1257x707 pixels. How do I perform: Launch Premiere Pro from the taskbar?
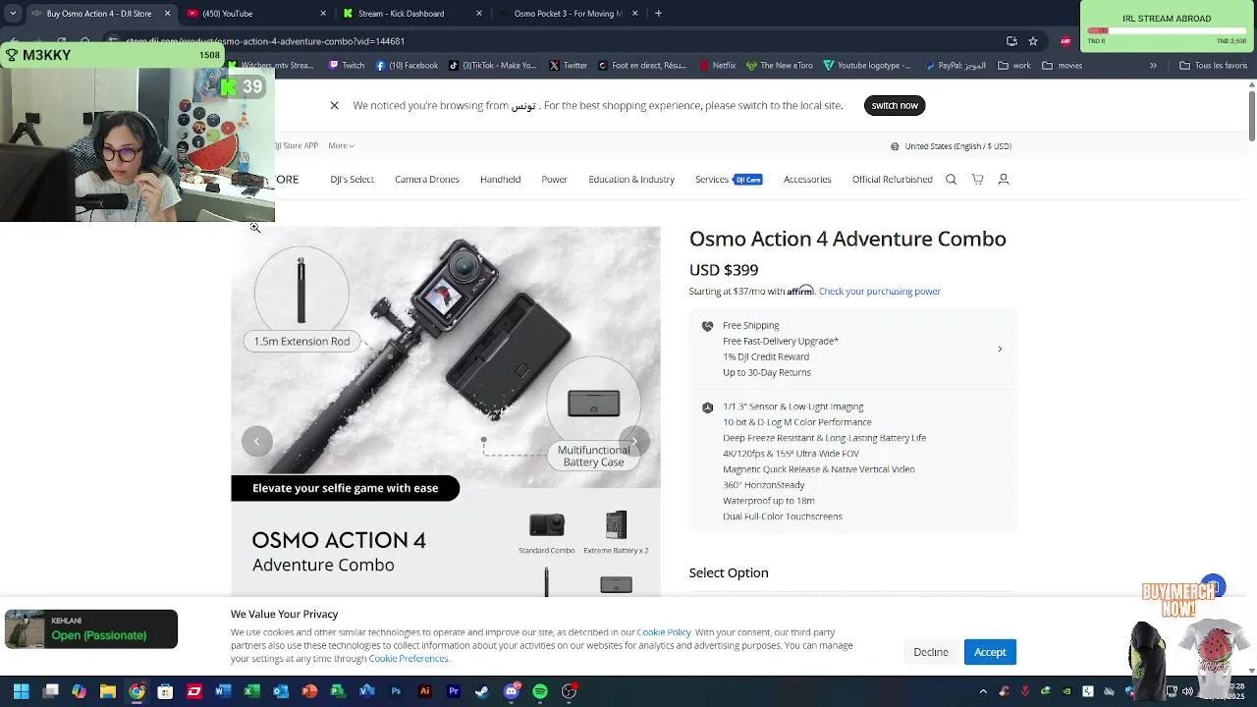coord(454,691)
